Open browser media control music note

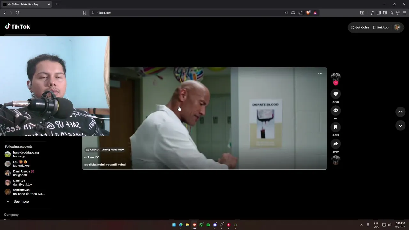[372, 13]
